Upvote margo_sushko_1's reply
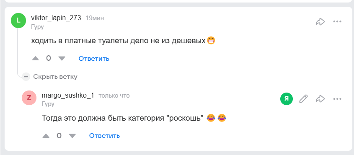The image size is (354, 155). 46,136
